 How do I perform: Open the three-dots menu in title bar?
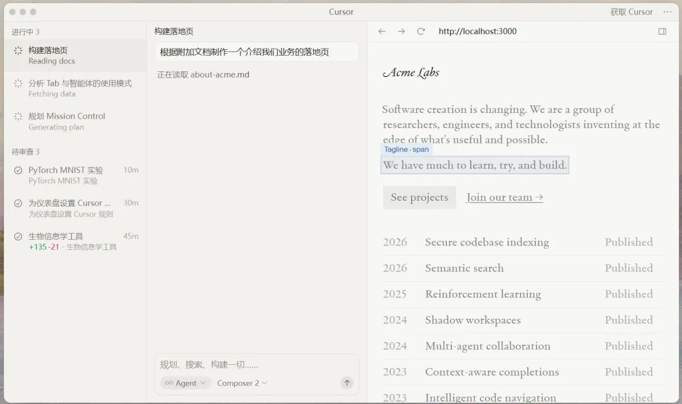[667, 12]
